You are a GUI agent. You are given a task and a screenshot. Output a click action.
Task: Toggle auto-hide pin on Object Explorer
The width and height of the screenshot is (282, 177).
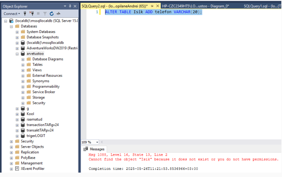point(70,6)
